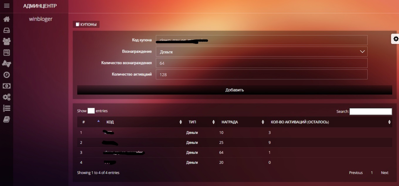
Task: Open the settings gear on the right edge
Action: [396, 39]
